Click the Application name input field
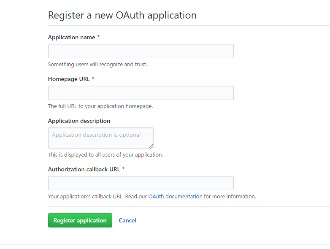This screenshot has height=249, width=330. click(141, 51)
